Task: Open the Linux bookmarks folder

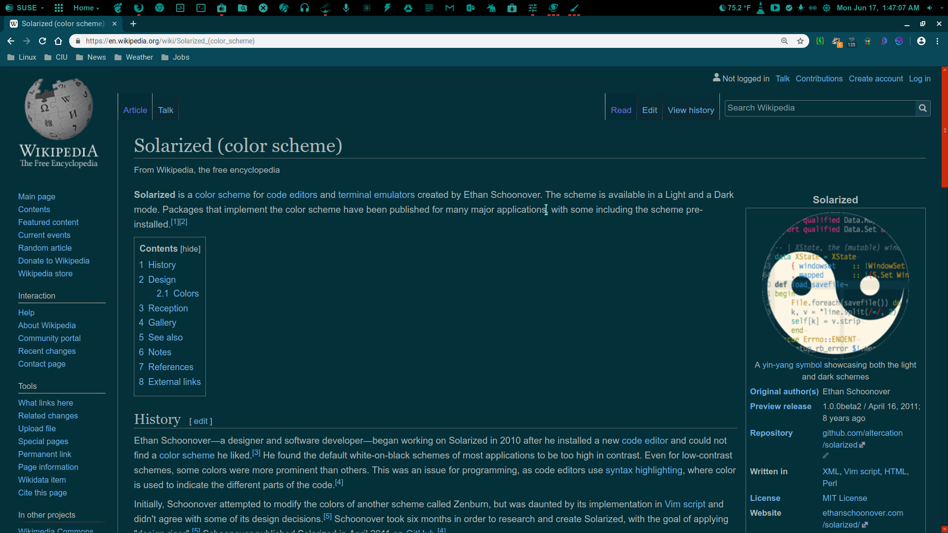Action: (22, 57)
